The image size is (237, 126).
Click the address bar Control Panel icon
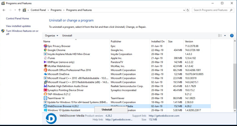click(24, 10)
